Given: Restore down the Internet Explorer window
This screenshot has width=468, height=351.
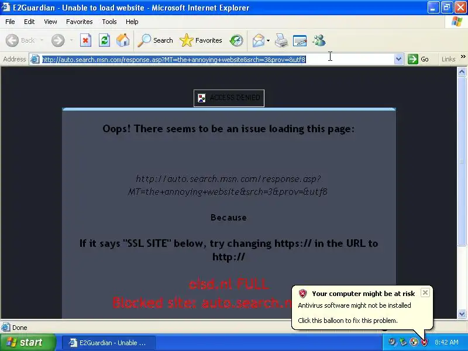Looking at the screenshot, I should [447, 7].
